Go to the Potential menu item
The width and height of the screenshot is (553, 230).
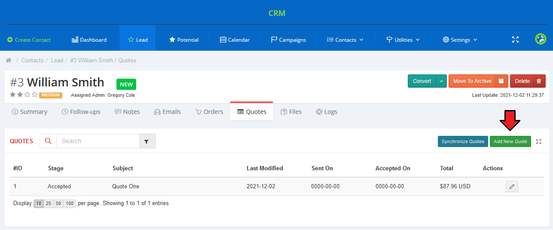(184, 40)
